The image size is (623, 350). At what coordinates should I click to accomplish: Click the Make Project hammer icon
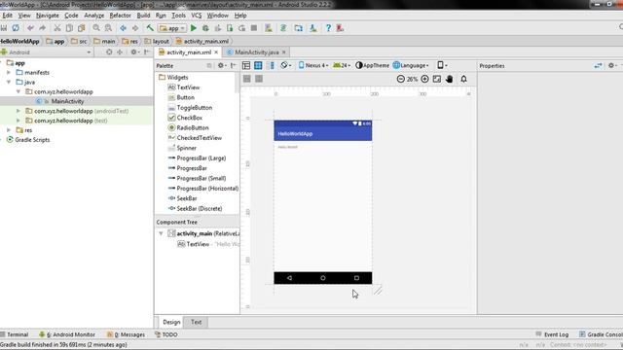150,28
